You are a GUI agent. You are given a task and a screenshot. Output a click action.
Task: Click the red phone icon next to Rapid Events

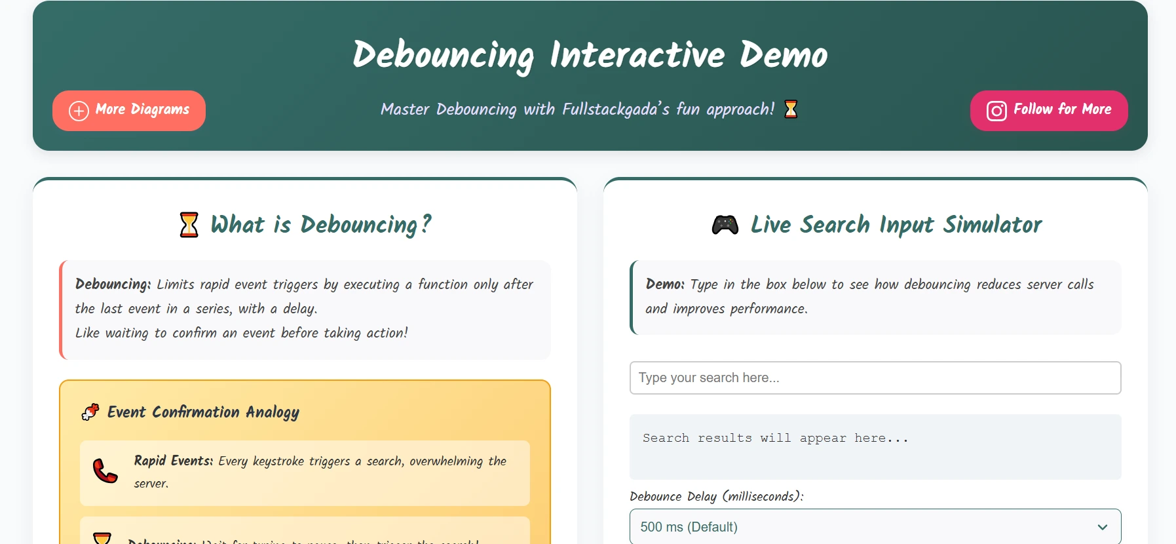coord(105,471)
